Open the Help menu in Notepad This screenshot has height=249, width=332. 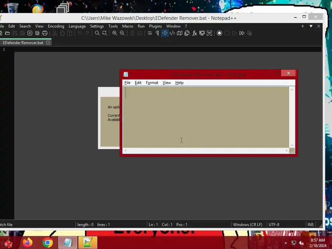coord(179,83)
